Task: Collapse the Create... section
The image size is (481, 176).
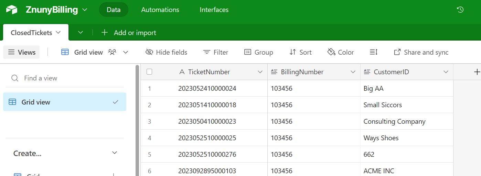Action: 115,153
